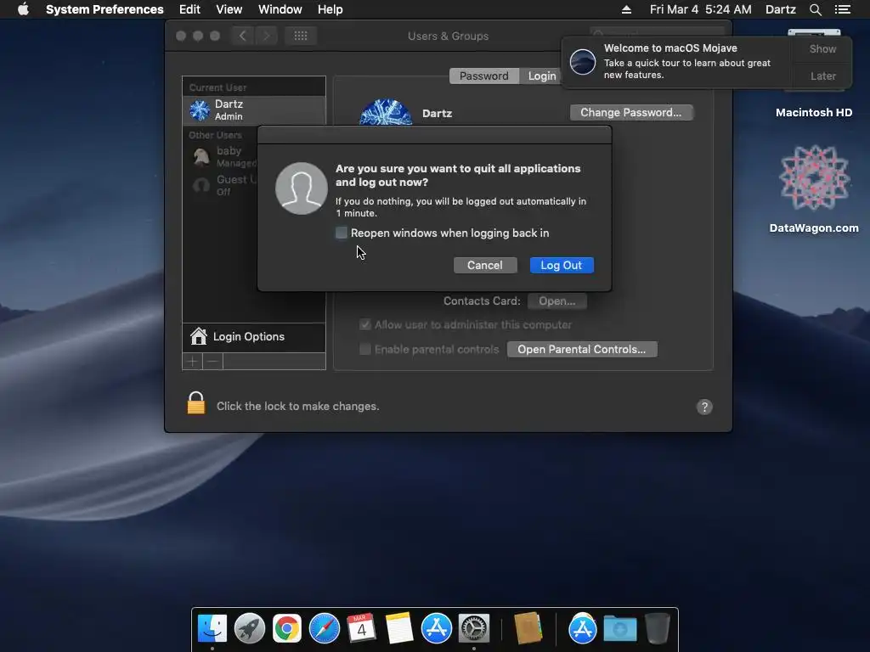This screenshot has height=652, width=870.
Task: Confirm with the Log Out button
Action: [x=562, y=265]
